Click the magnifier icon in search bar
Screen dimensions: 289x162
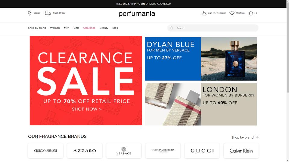click(x=172, y=28)
